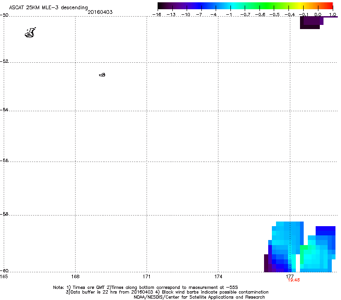Click the green data cell in the lower swath
341x300 pixels.
(x=304, y=247)
